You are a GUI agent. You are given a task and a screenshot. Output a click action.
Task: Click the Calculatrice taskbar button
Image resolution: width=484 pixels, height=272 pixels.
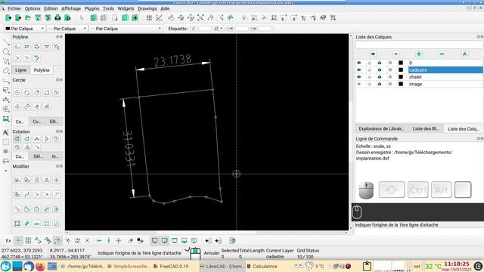262,266
